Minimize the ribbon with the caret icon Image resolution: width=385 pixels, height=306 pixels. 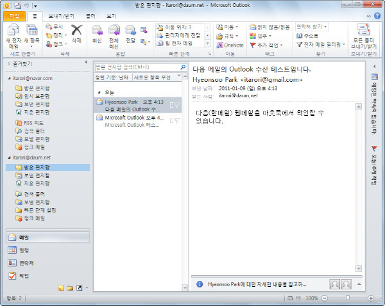[x=368, y=16]
